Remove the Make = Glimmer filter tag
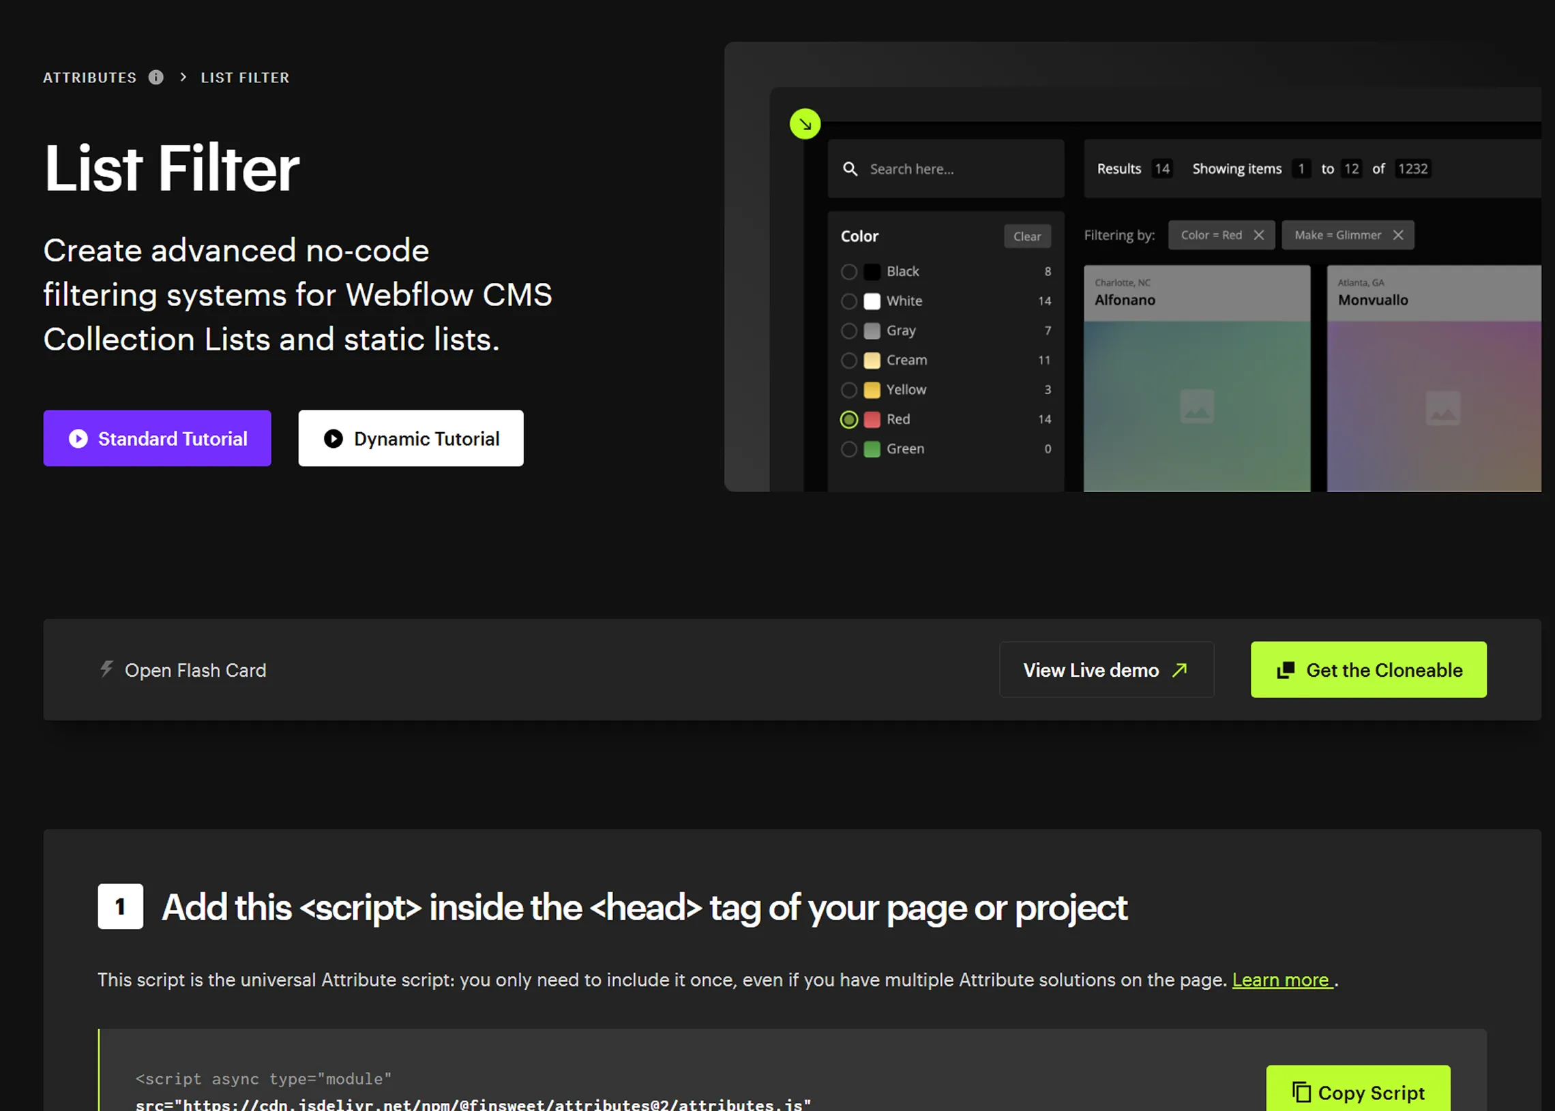Viewport: 1555px width, 1111px height. pyautogui.click(x=1398, y=235)
